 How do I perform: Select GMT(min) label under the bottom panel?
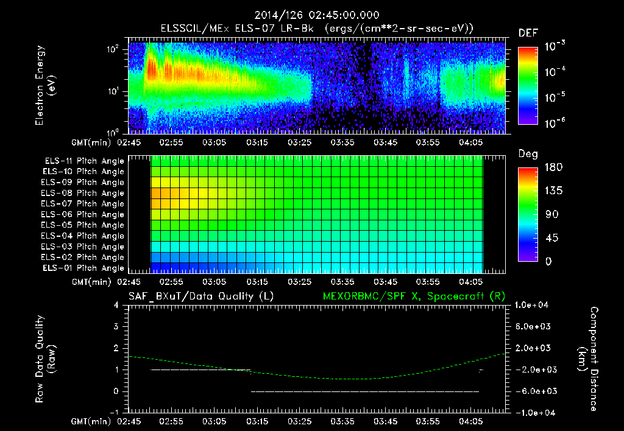(91, 421)
